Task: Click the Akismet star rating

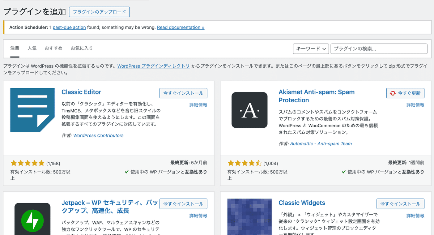Action: (x=244, y=163)
